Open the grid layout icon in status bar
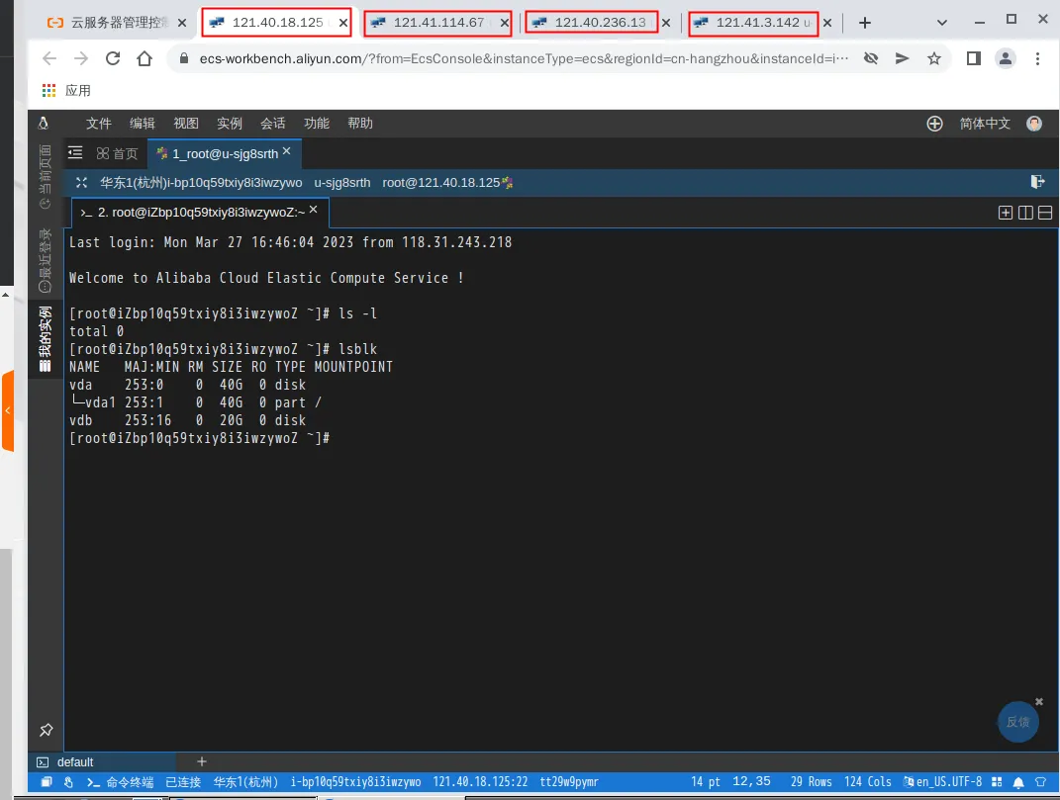The width and height of the screenshot is (1060, 800). click(997, 782)
